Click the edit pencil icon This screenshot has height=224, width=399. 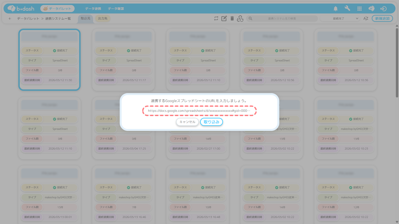coord(224,19)
